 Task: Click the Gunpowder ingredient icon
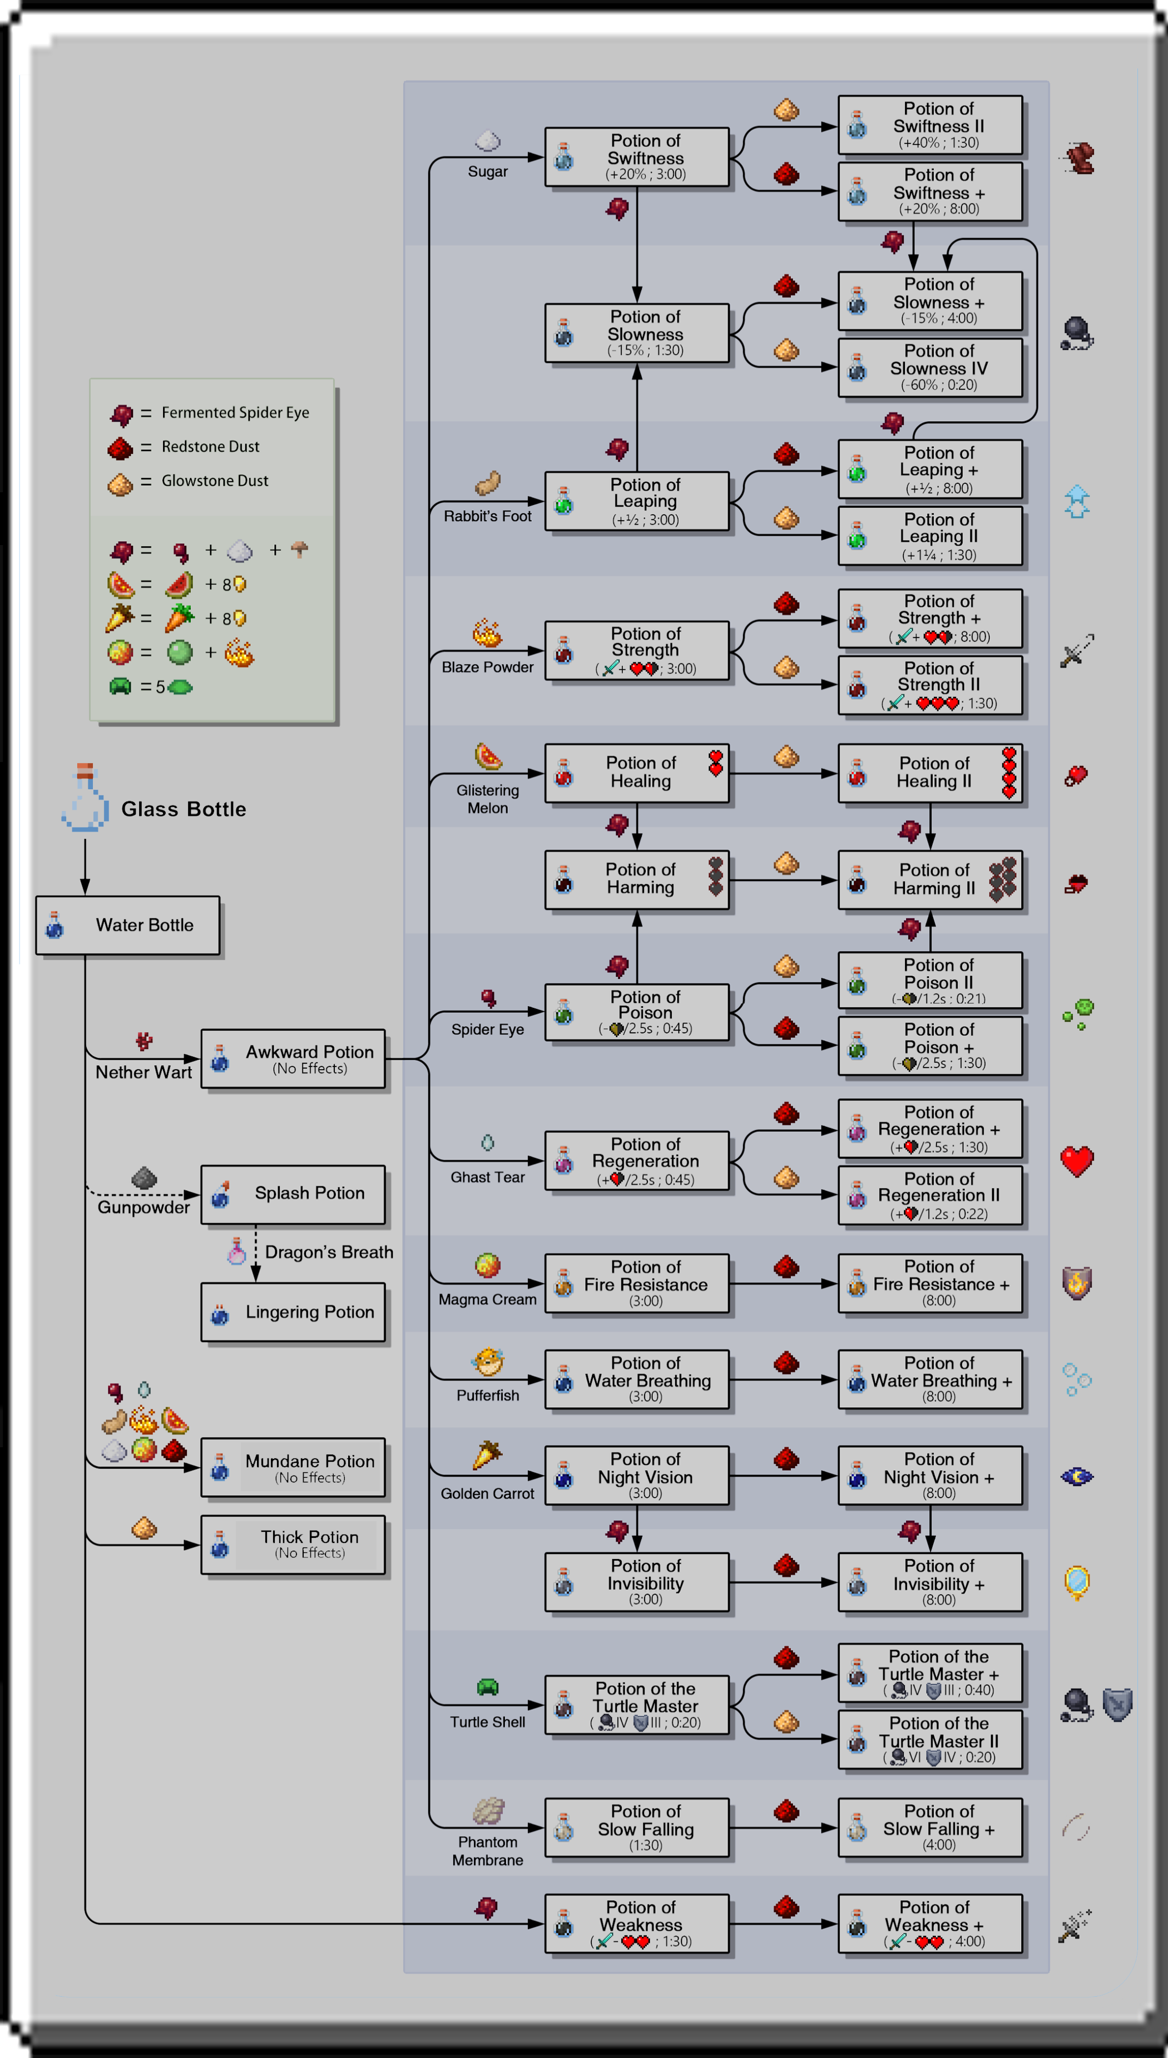[x=145, y=1178]
